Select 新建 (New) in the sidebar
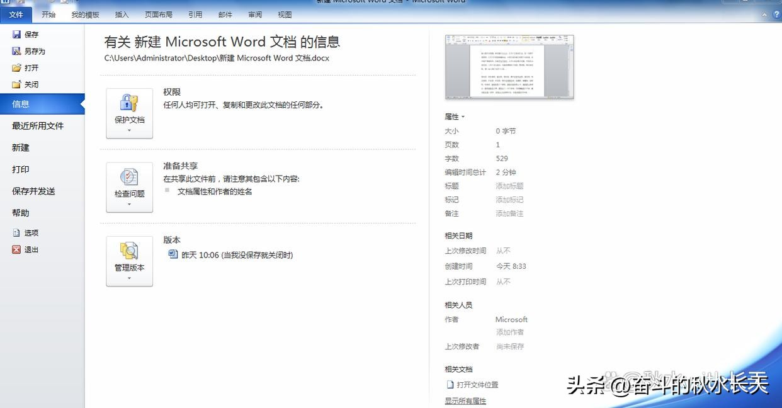The height and width of the screenshot is (408, 782). click(22, 147)
